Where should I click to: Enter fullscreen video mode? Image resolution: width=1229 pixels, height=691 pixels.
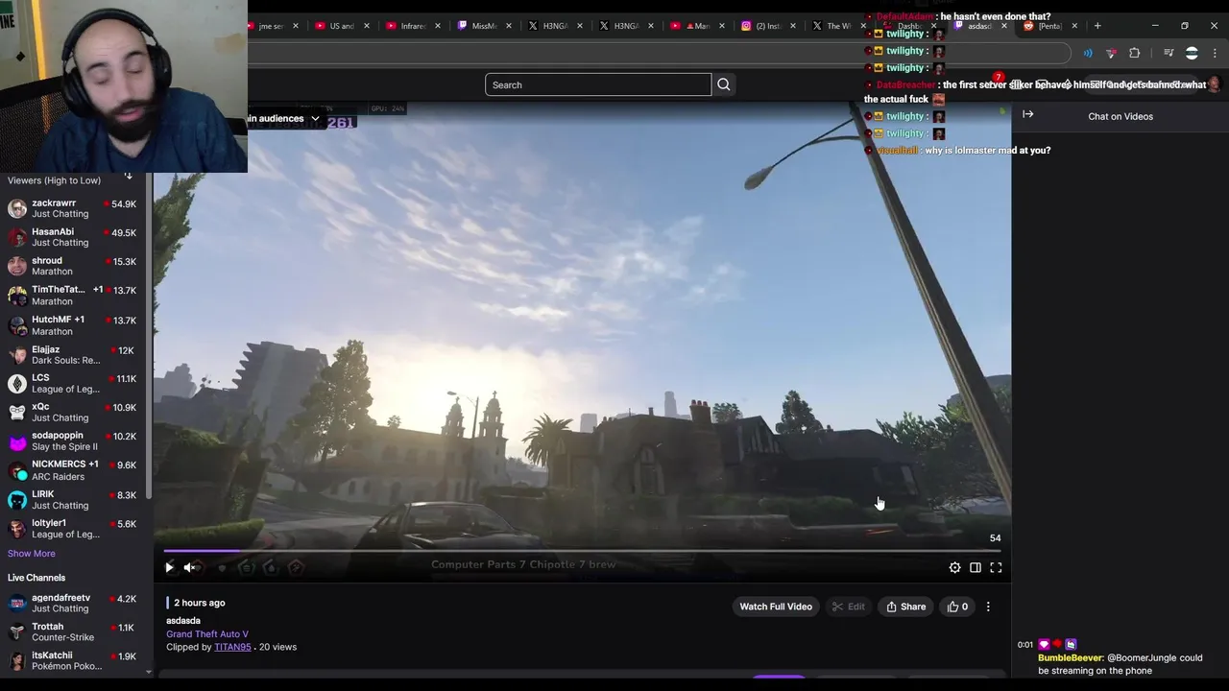pos(996,567)
